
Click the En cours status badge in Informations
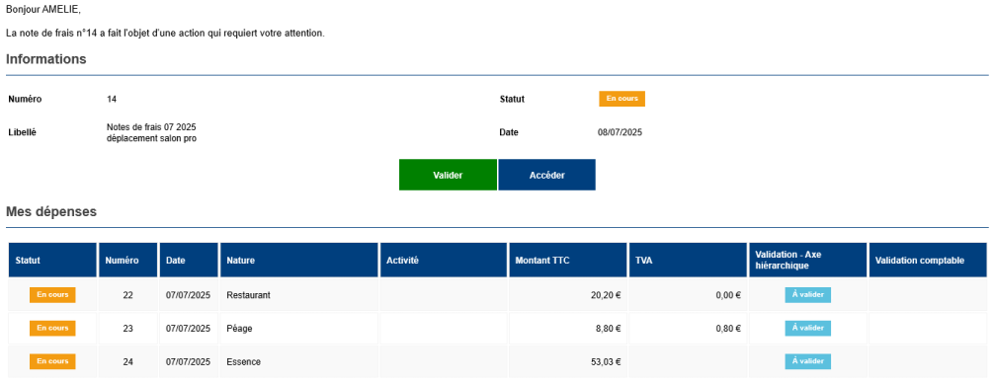point(621,99)
